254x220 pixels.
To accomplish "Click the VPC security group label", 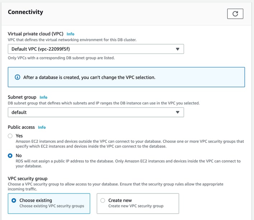I will pos(28,179).
